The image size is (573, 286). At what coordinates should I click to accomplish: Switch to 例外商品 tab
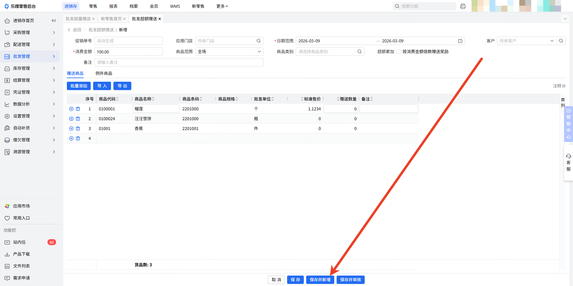click(x=104, y=73)
